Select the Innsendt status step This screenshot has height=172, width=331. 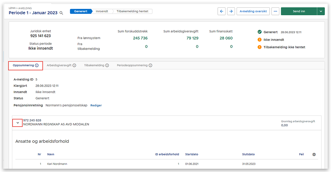click(x=102, y=11)
